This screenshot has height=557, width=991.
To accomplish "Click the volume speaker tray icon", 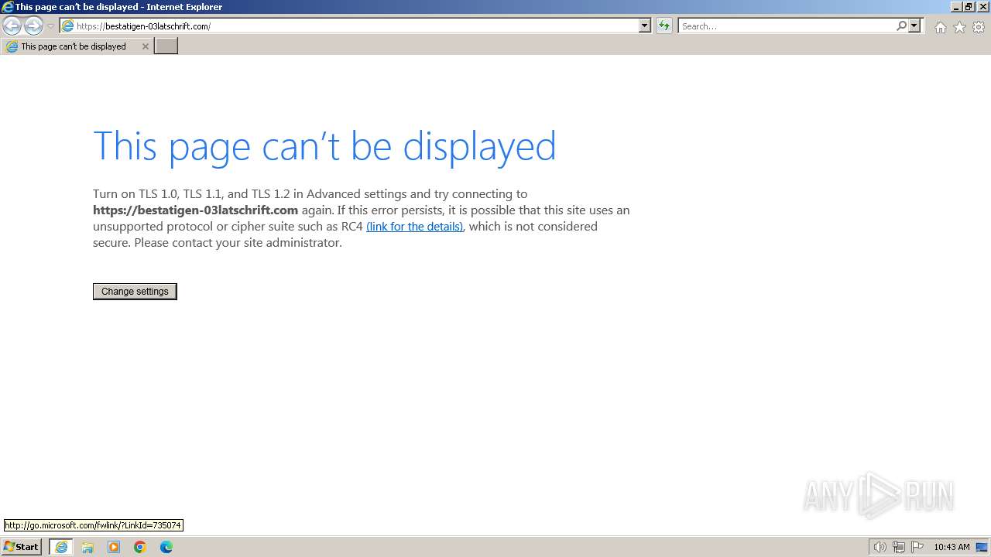I will tap(880, 547).
